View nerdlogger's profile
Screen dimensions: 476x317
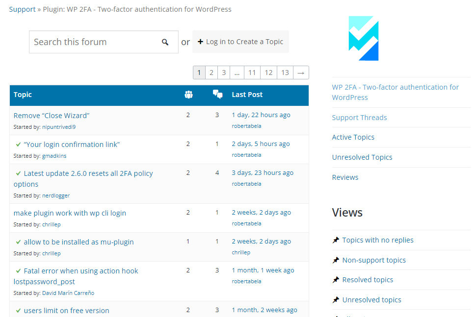56,195
